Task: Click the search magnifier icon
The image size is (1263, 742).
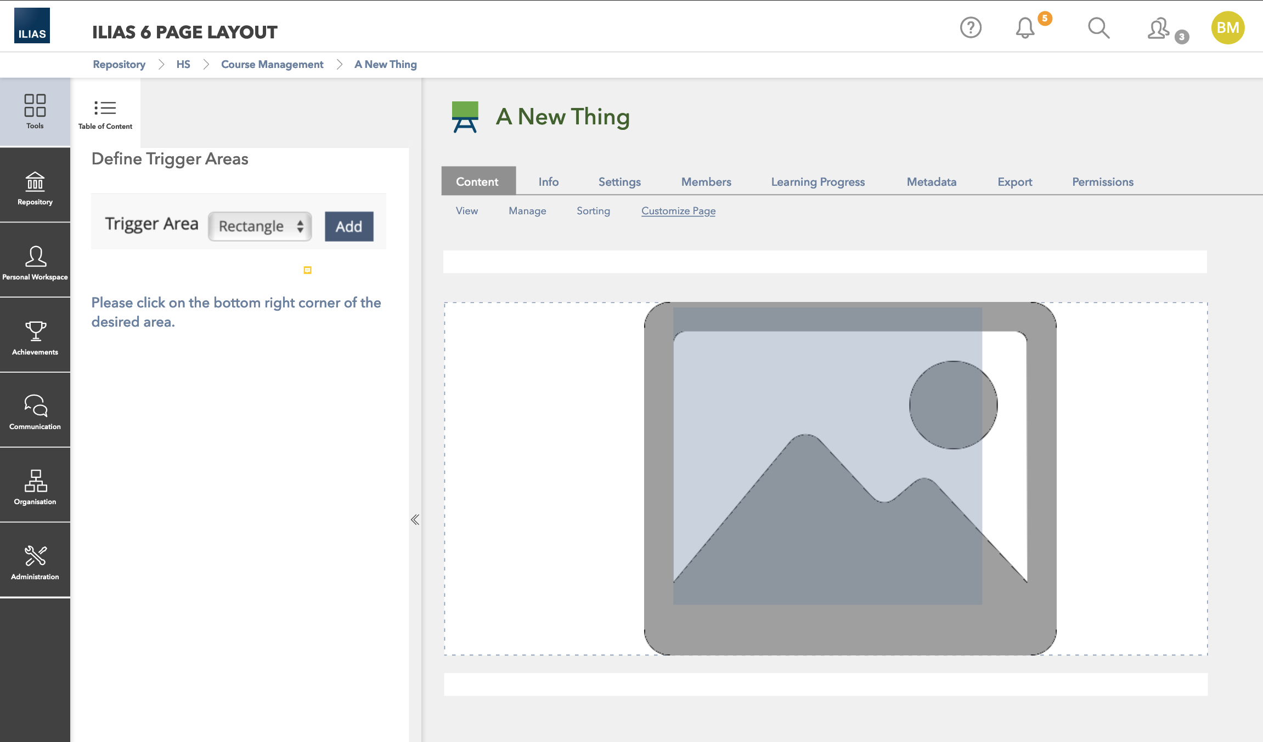Action: coord(1098,27)
